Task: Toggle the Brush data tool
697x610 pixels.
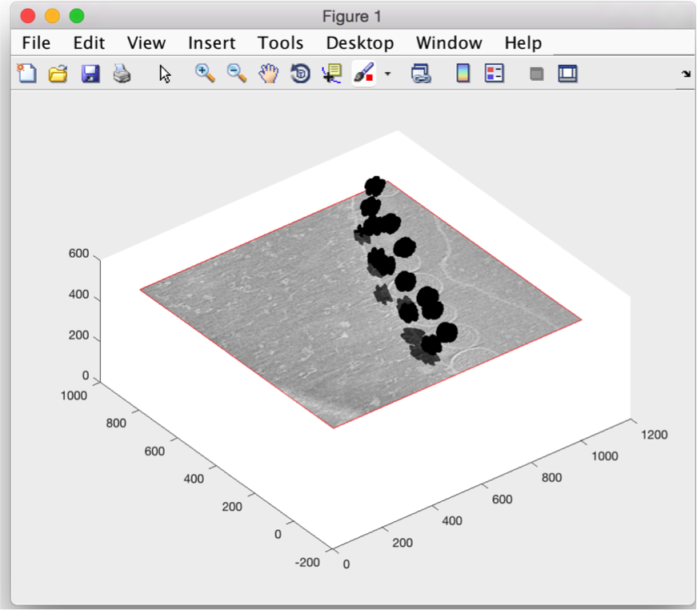Action: [x=363, y=74]
